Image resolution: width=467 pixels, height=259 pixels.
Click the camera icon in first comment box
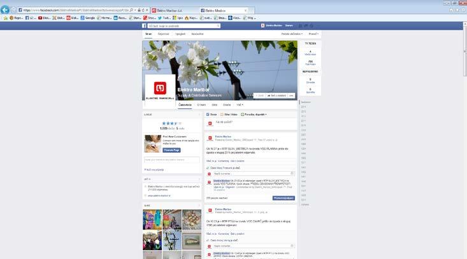pyautogui.click(x=292, y=173)
